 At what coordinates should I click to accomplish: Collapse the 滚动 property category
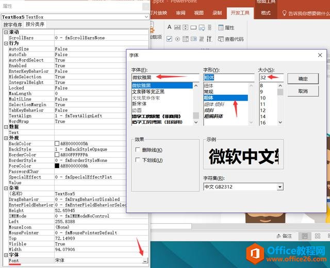(x=6, y=32)
